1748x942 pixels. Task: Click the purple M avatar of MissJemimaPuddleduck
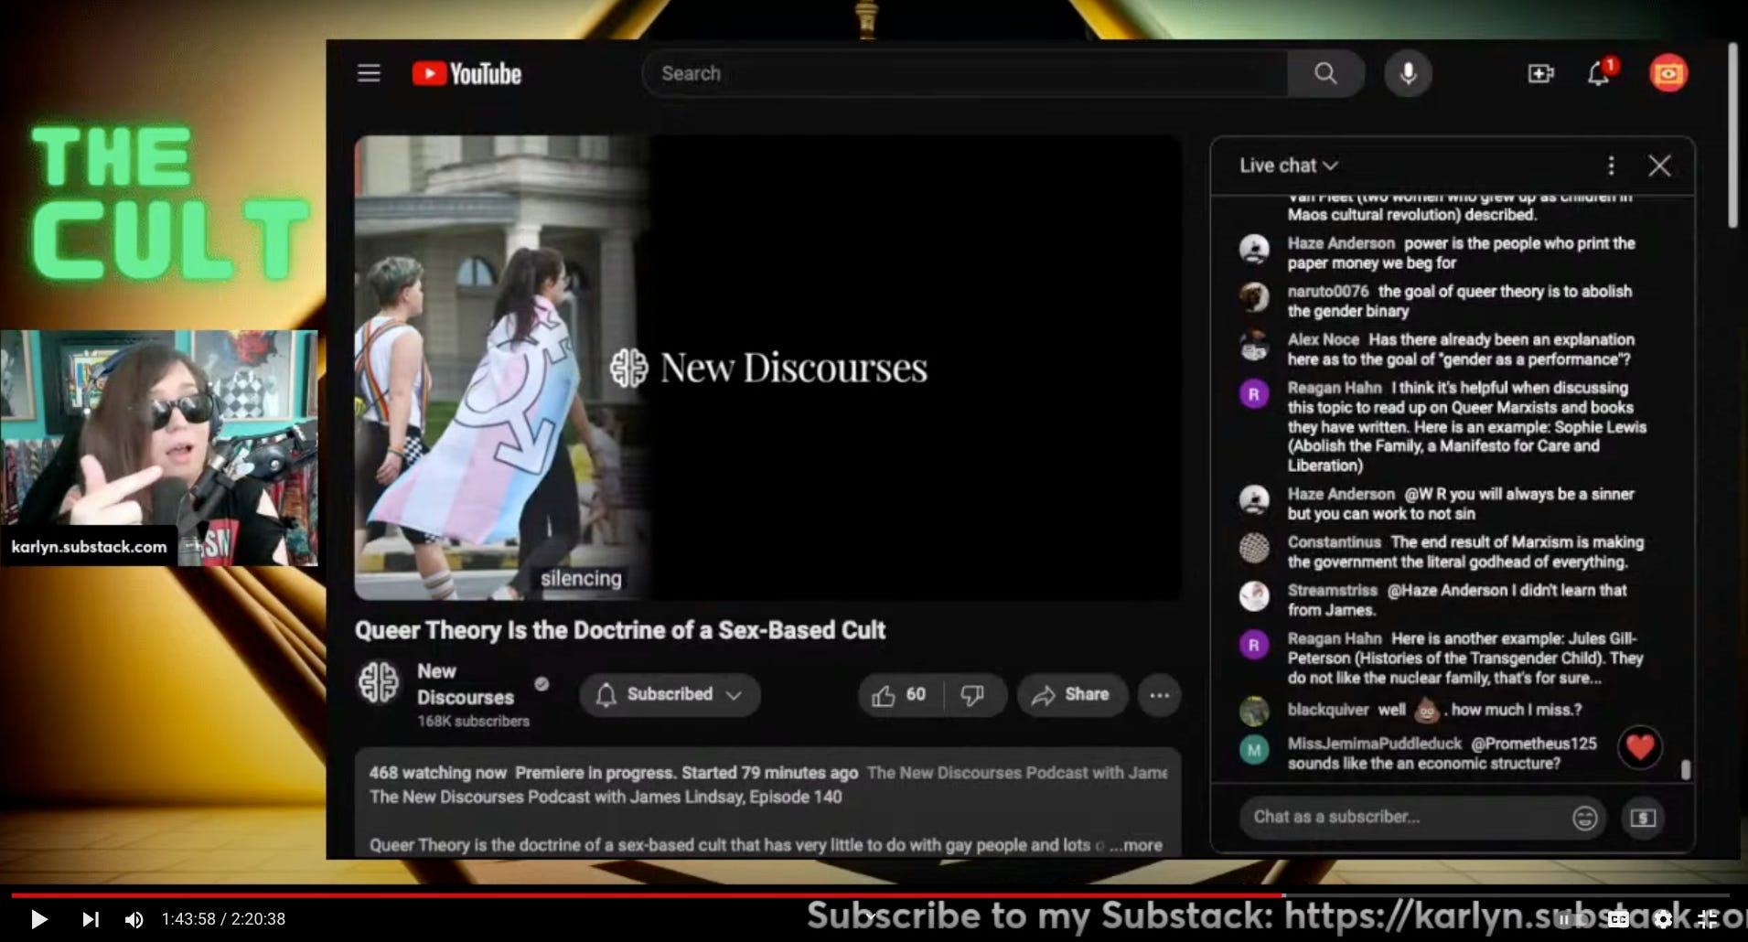(1254, 750)
